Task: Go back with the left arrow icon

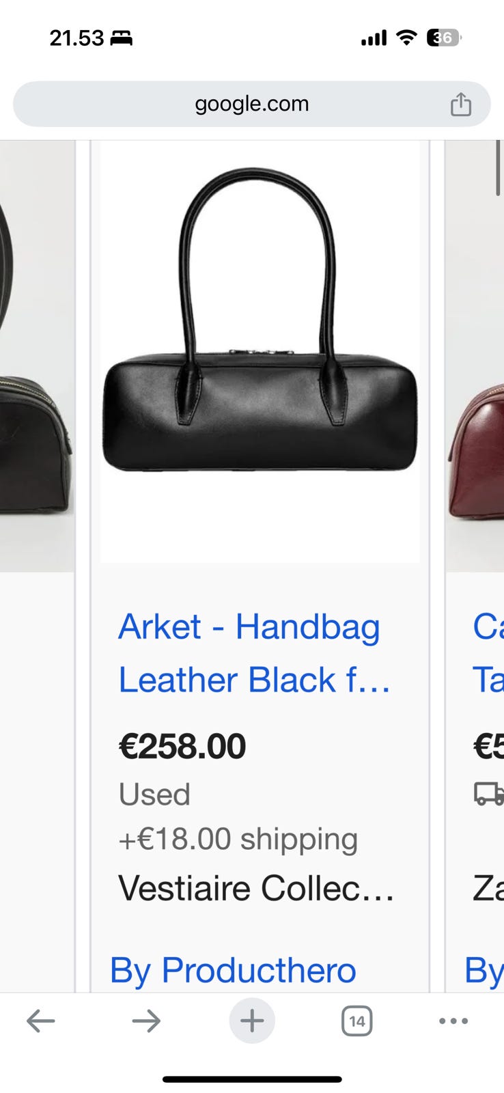Action: (x=40, y=1021)
